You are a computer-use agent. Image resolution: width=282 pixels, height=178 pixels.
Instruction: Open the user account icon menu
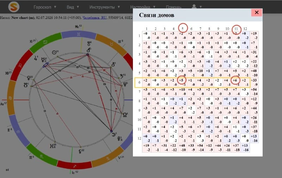(x=194, y=7)
